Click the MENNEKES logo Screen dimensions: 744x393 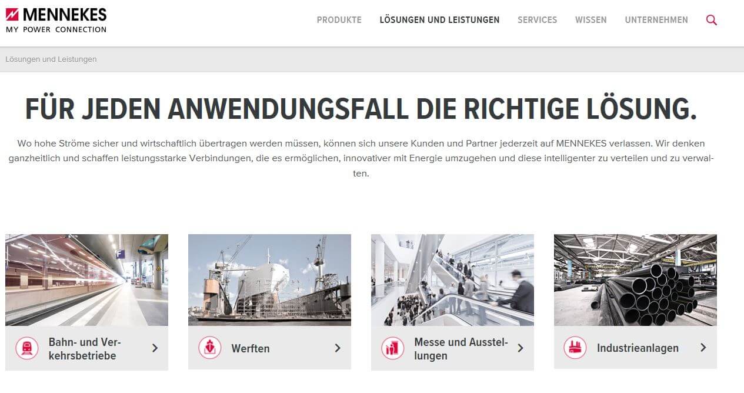point(56,21)
